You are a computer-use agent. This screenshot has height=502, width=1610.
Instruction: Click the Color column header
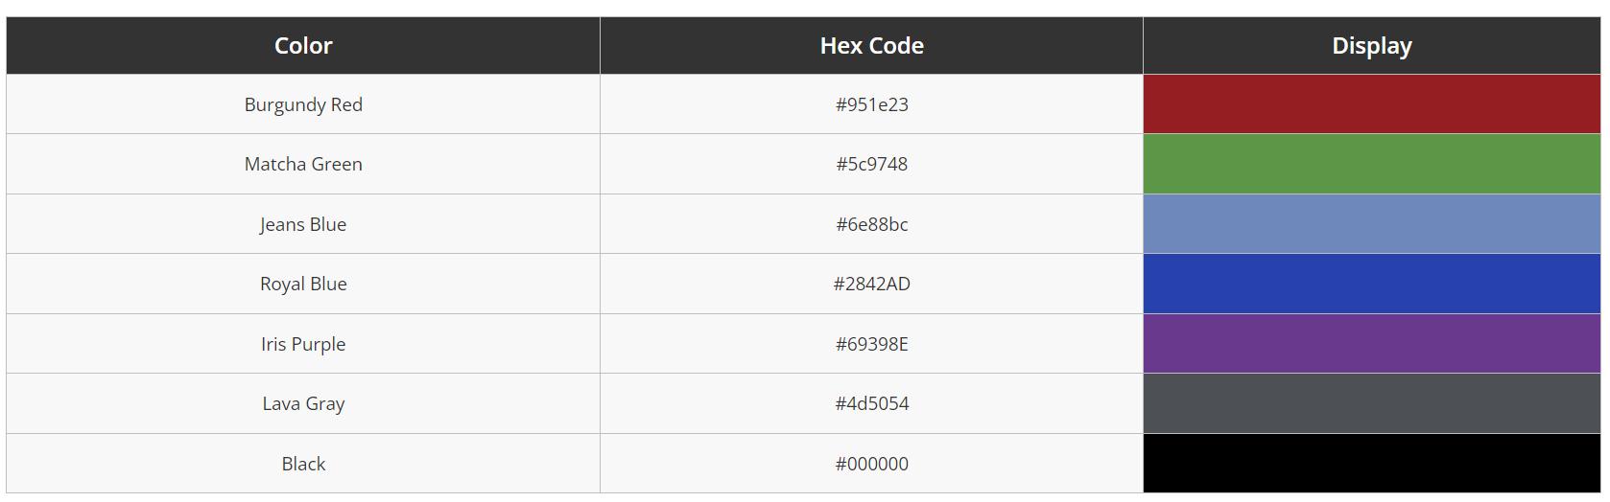click(303, 45)
